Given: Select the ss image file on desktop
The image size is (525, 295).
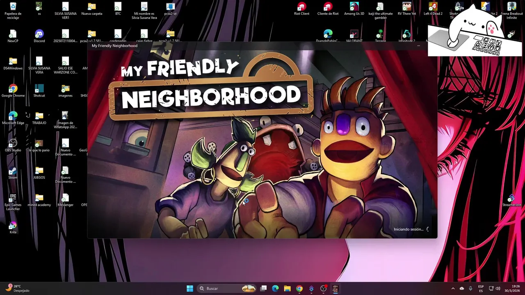Looking at the screenshot, I should tap(39, 9).
